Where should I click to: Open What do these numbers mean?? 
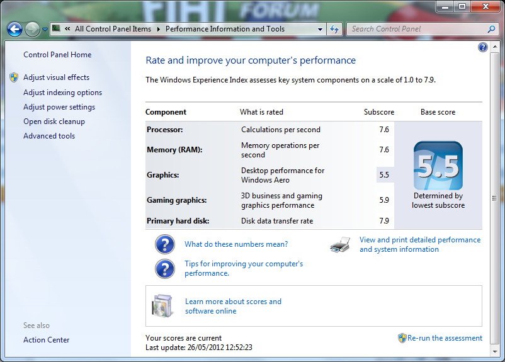[x=236, y=244]
